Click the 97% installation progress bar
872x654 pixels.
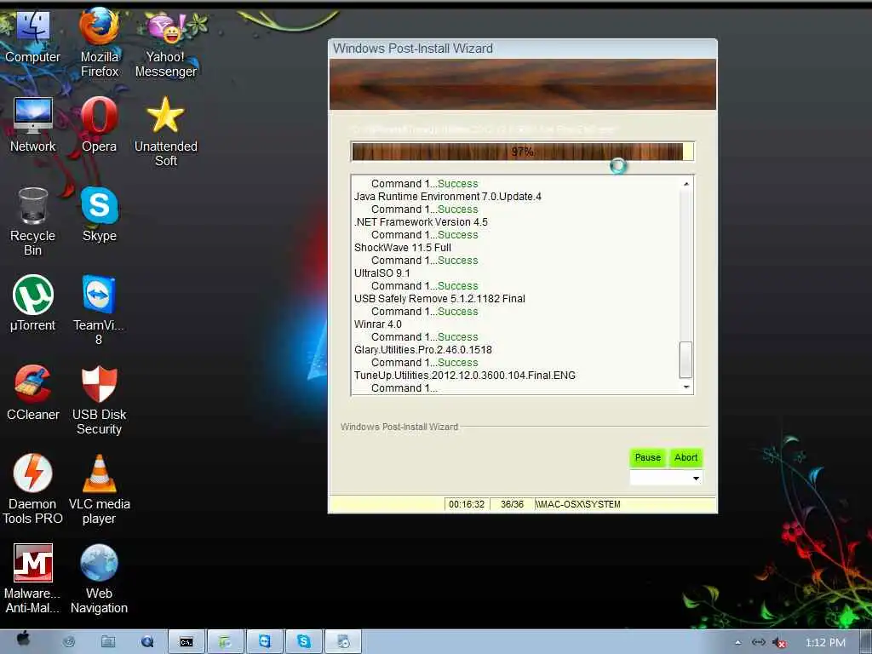(x=522, y=152)
